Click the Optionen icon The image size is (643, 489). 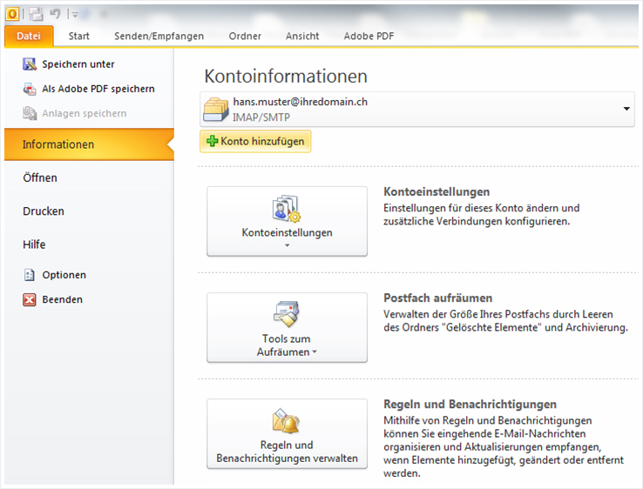click(29, 275)
